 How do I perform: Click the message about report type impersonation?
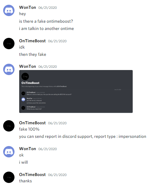tap(83, 137)
